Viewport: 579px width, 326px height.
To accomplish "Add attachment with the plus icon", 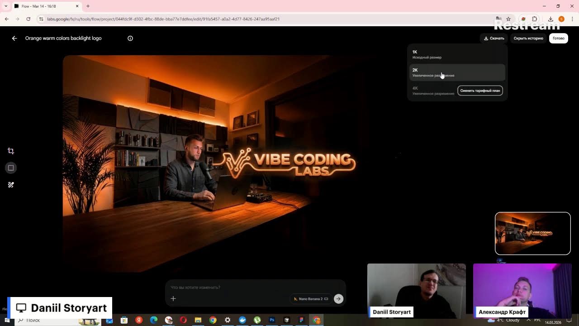I will [173, 298].
